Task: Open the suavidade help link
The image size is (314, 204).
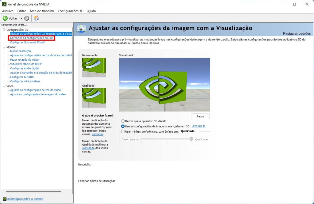Action: point(88,148)
